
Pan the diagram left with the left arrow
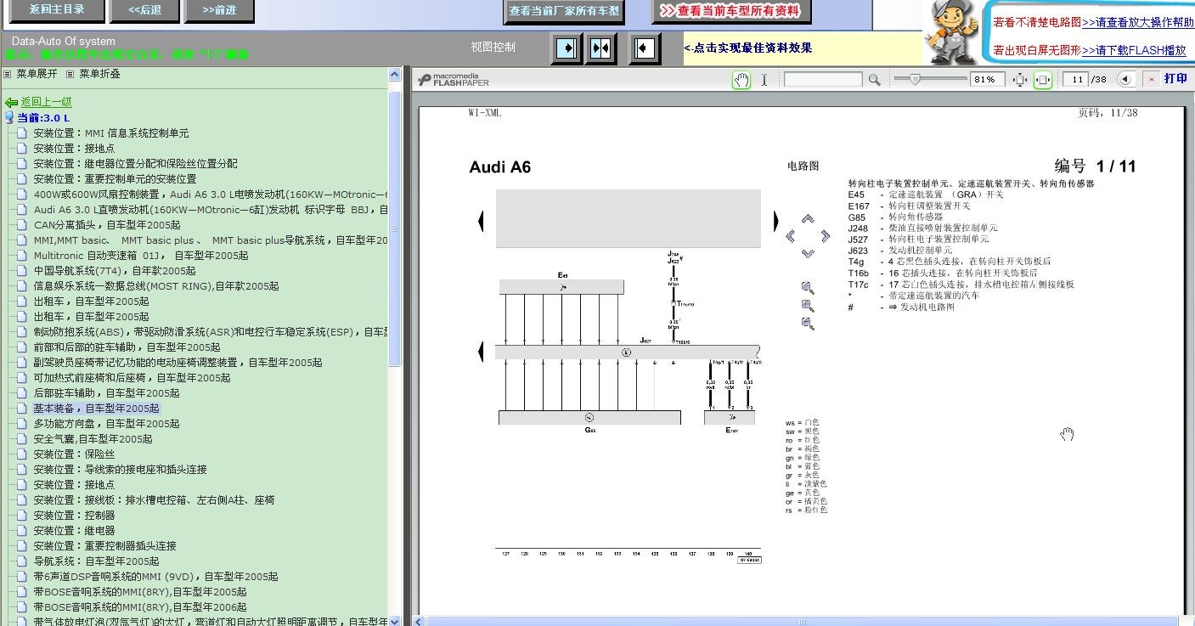(x=791, y=235)
